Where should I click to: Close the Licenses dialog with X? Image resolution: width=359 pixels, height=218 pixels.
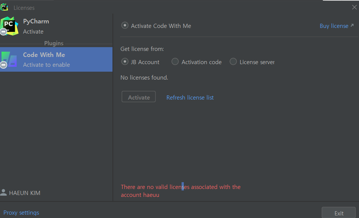tap(354, 7)
